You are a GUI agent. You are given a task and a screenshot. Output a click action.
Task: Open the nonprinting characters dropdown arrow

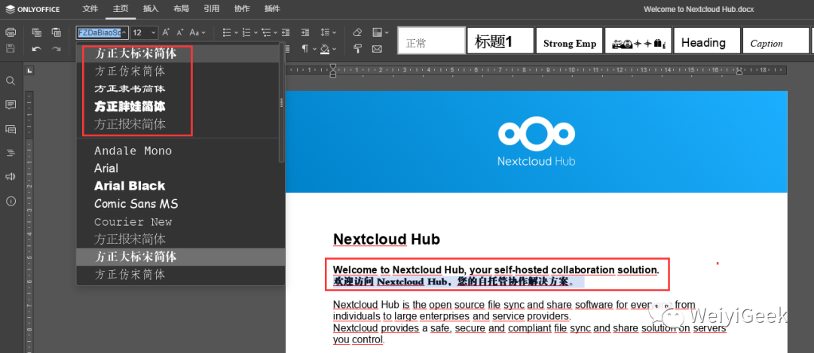tap(313, 49)
